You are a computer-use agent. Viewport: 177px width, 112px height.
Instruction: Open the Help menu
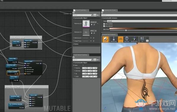tap(2, 1)
